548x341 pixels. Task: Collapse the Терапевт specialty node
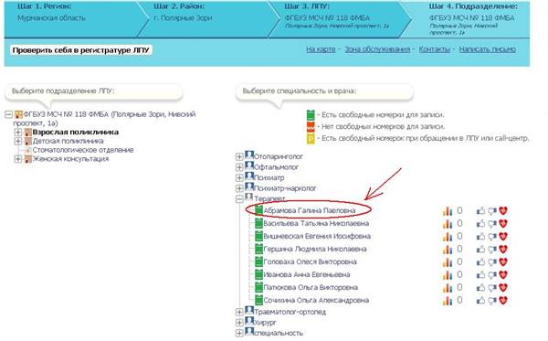coord(239,199)
